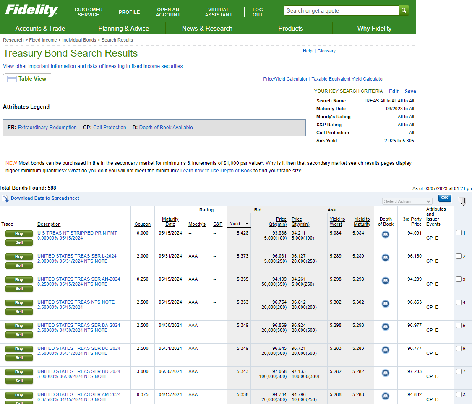Click Customer Service in header
Image resolution: width=472 pixels, height=404 pixels.
89,12
